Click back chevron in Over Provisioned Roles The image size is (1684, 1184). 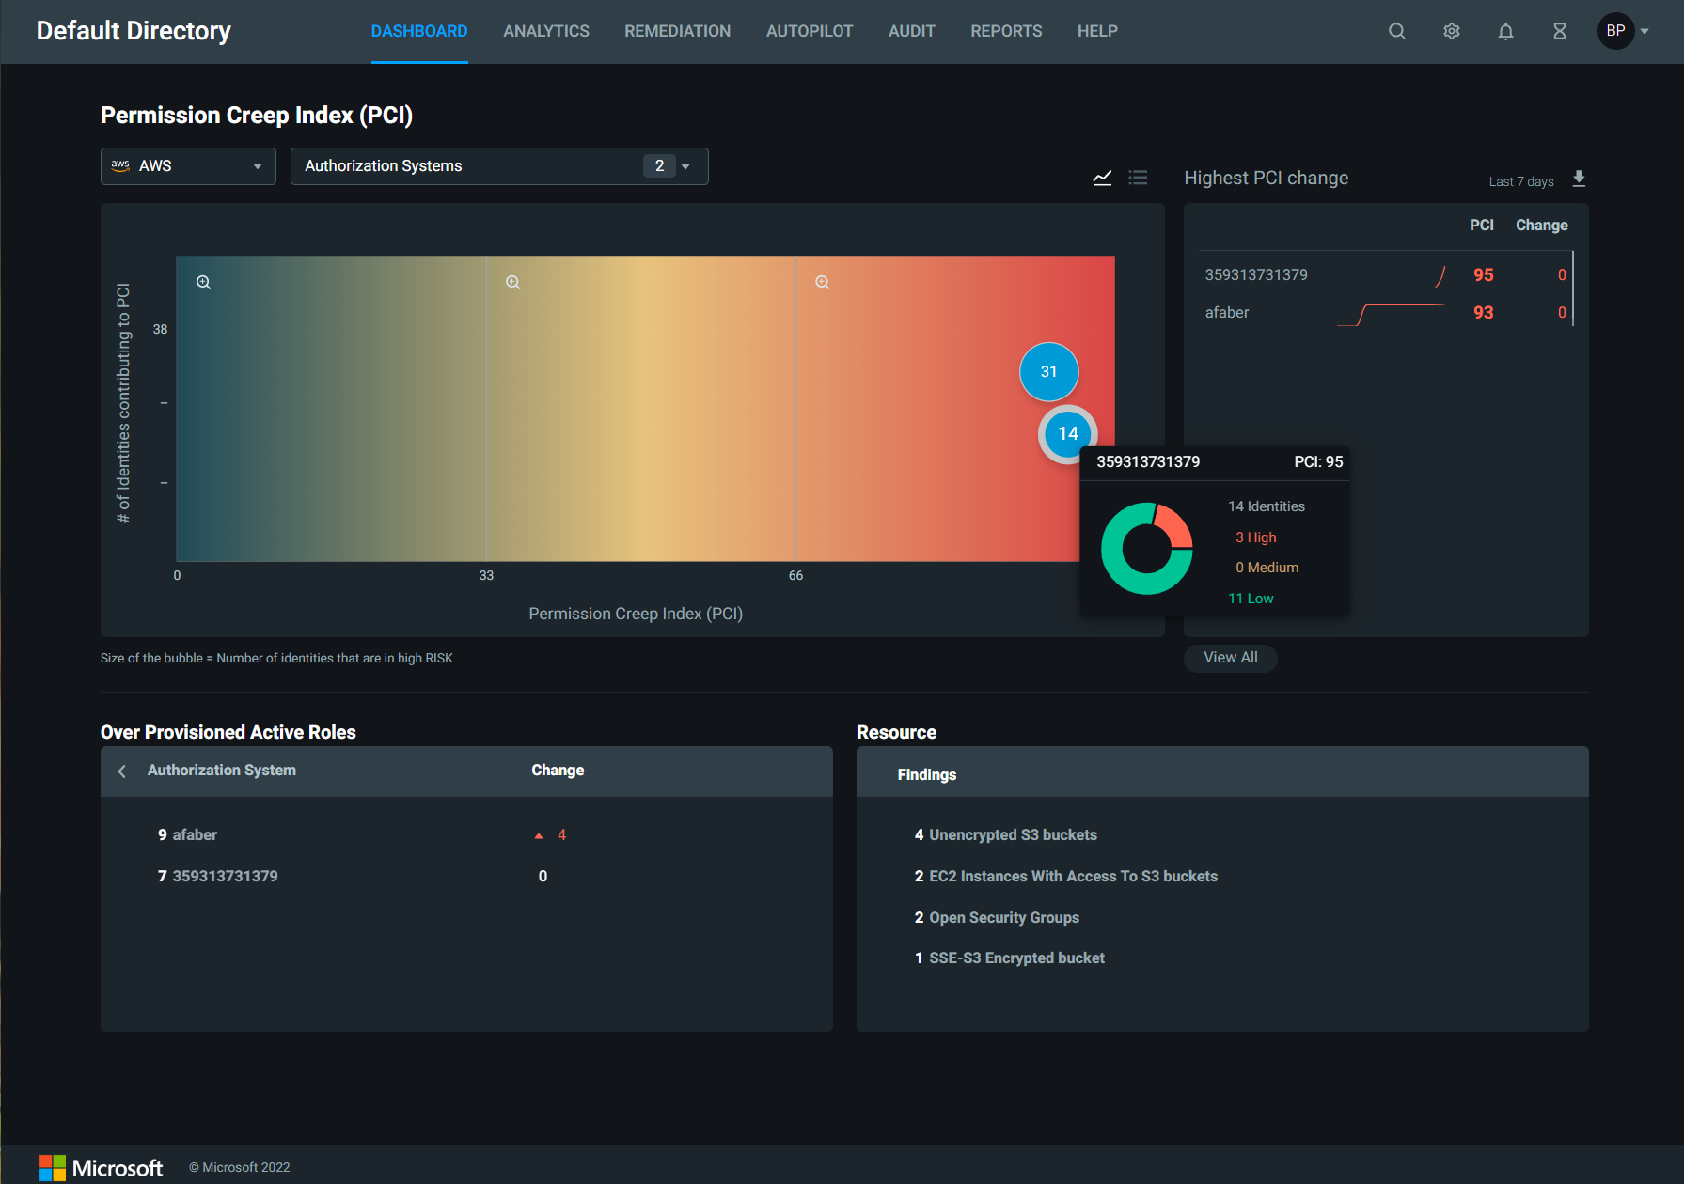tap(122, 771)
